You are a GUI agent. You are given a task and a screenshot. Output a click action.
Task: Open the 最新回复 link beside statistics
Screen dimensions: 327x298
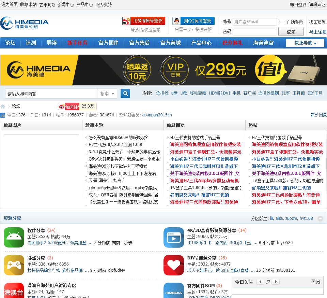click(318, 115)
